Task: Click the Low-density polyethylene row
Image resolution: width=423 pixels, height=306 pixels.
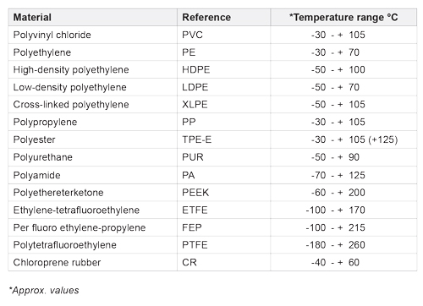Action: tap(212, 87)
